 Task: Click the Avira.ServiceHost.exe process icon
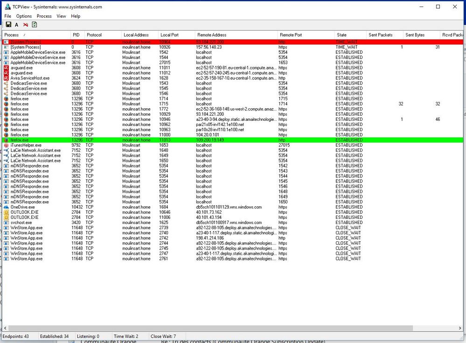[x=6, y=78]
